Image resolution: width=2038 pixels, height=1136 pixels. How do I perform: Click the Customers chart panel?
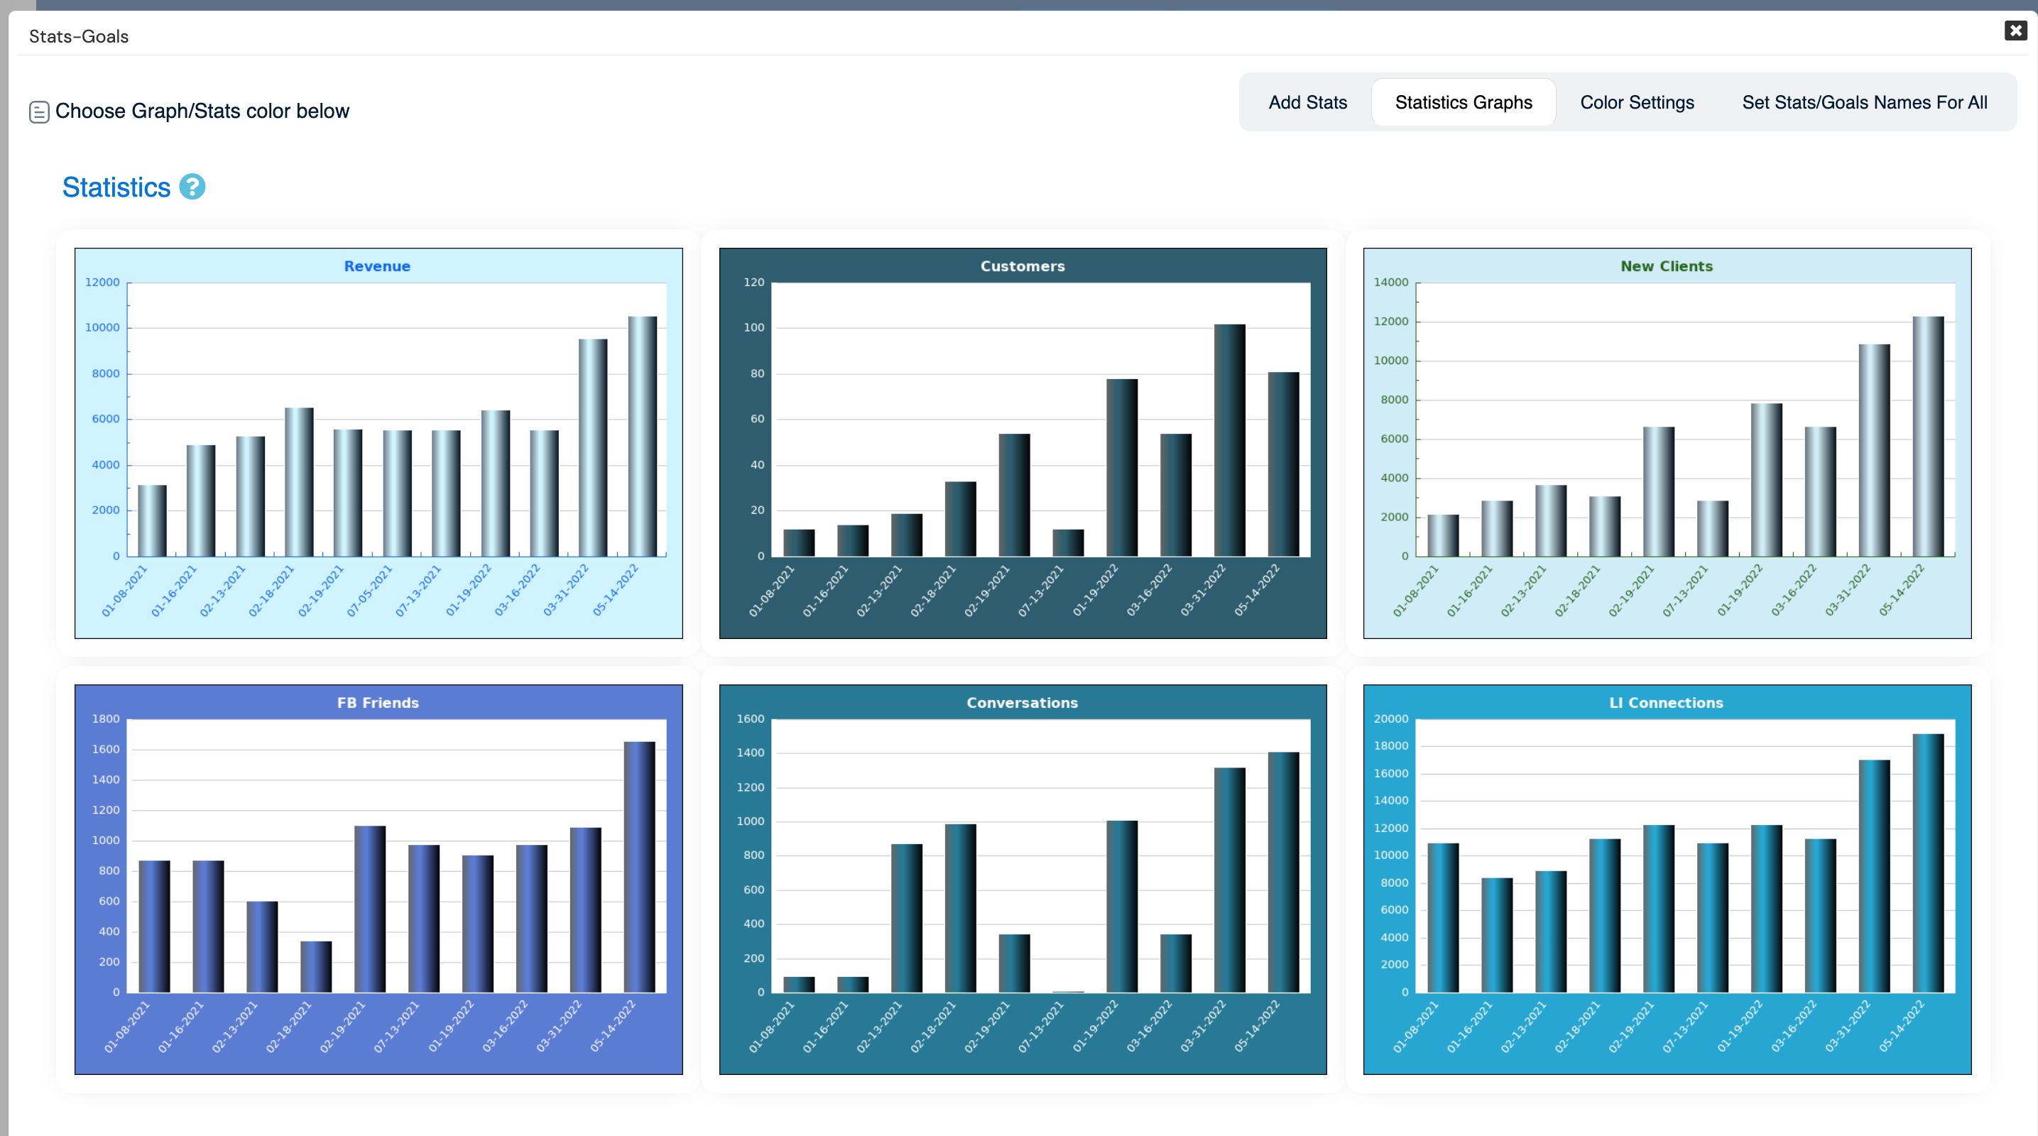coord(1022,443)
